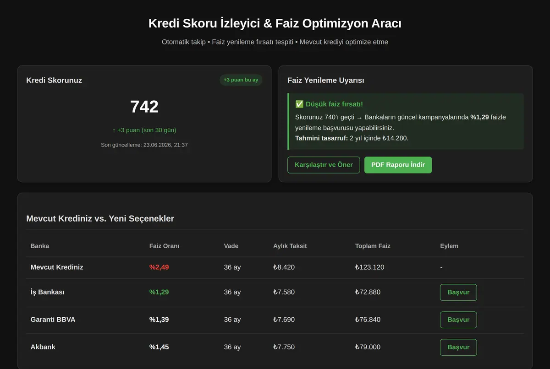
Task: Click the subtitle starting 'Otomatik takip'
Action: [275, 42]
